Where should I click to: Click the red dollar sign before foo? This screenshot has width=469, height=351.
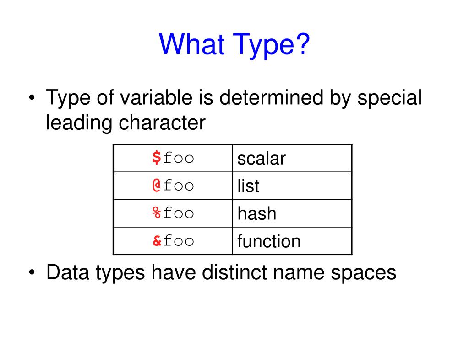point(157,158)
